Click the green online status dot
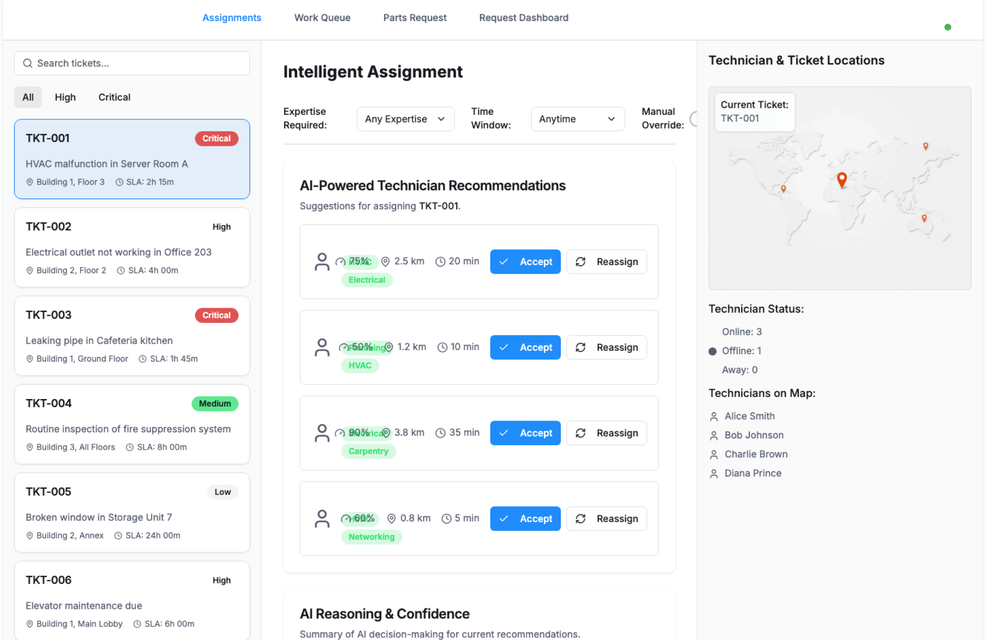985x640 pixels. click(x=948, y=27)
